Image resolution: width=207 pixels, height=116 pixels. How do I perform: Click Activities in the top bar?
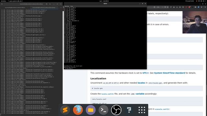click(4, 1)
